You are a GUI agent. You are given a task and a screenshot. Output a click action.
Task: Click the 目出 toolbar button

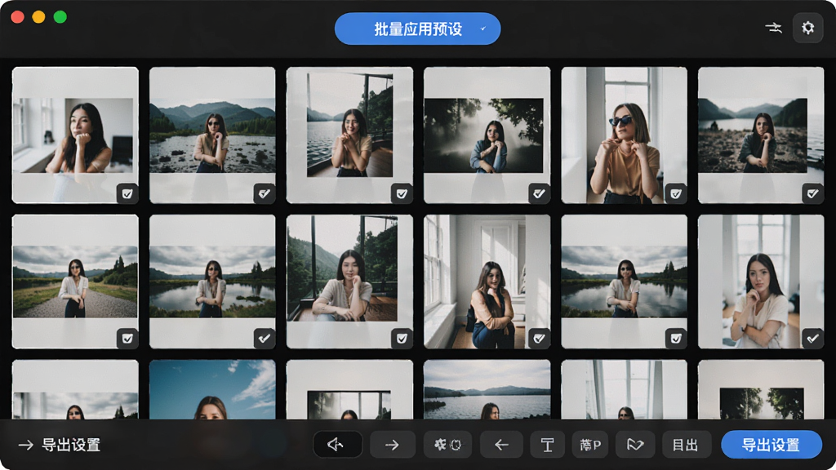coord(687,445)
